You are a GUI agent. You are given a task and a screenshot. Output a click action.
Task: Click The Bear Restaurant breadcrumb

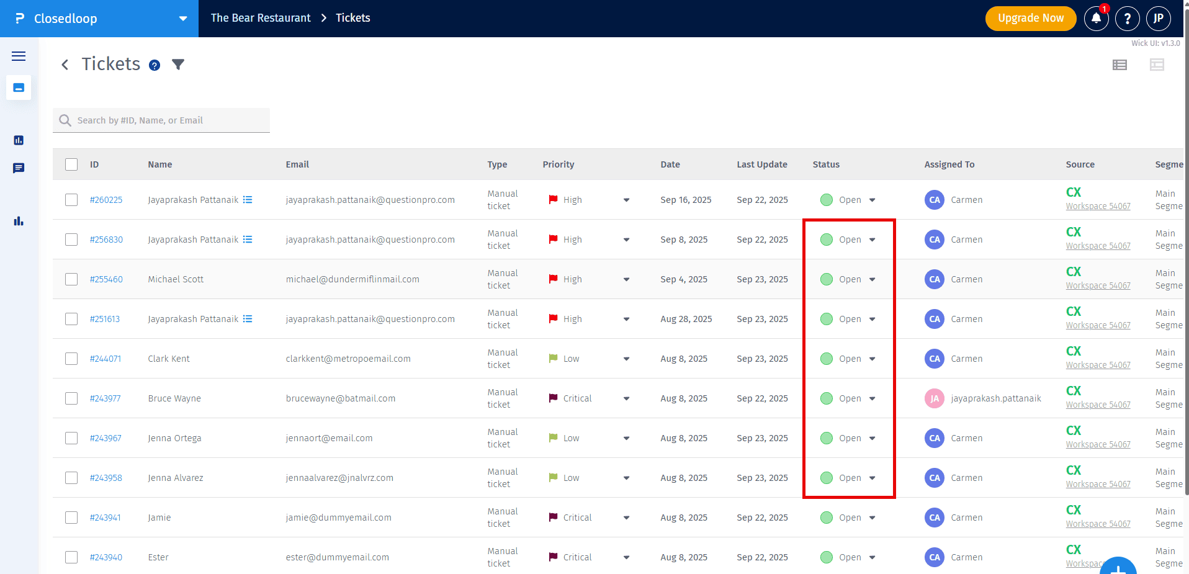261,18
